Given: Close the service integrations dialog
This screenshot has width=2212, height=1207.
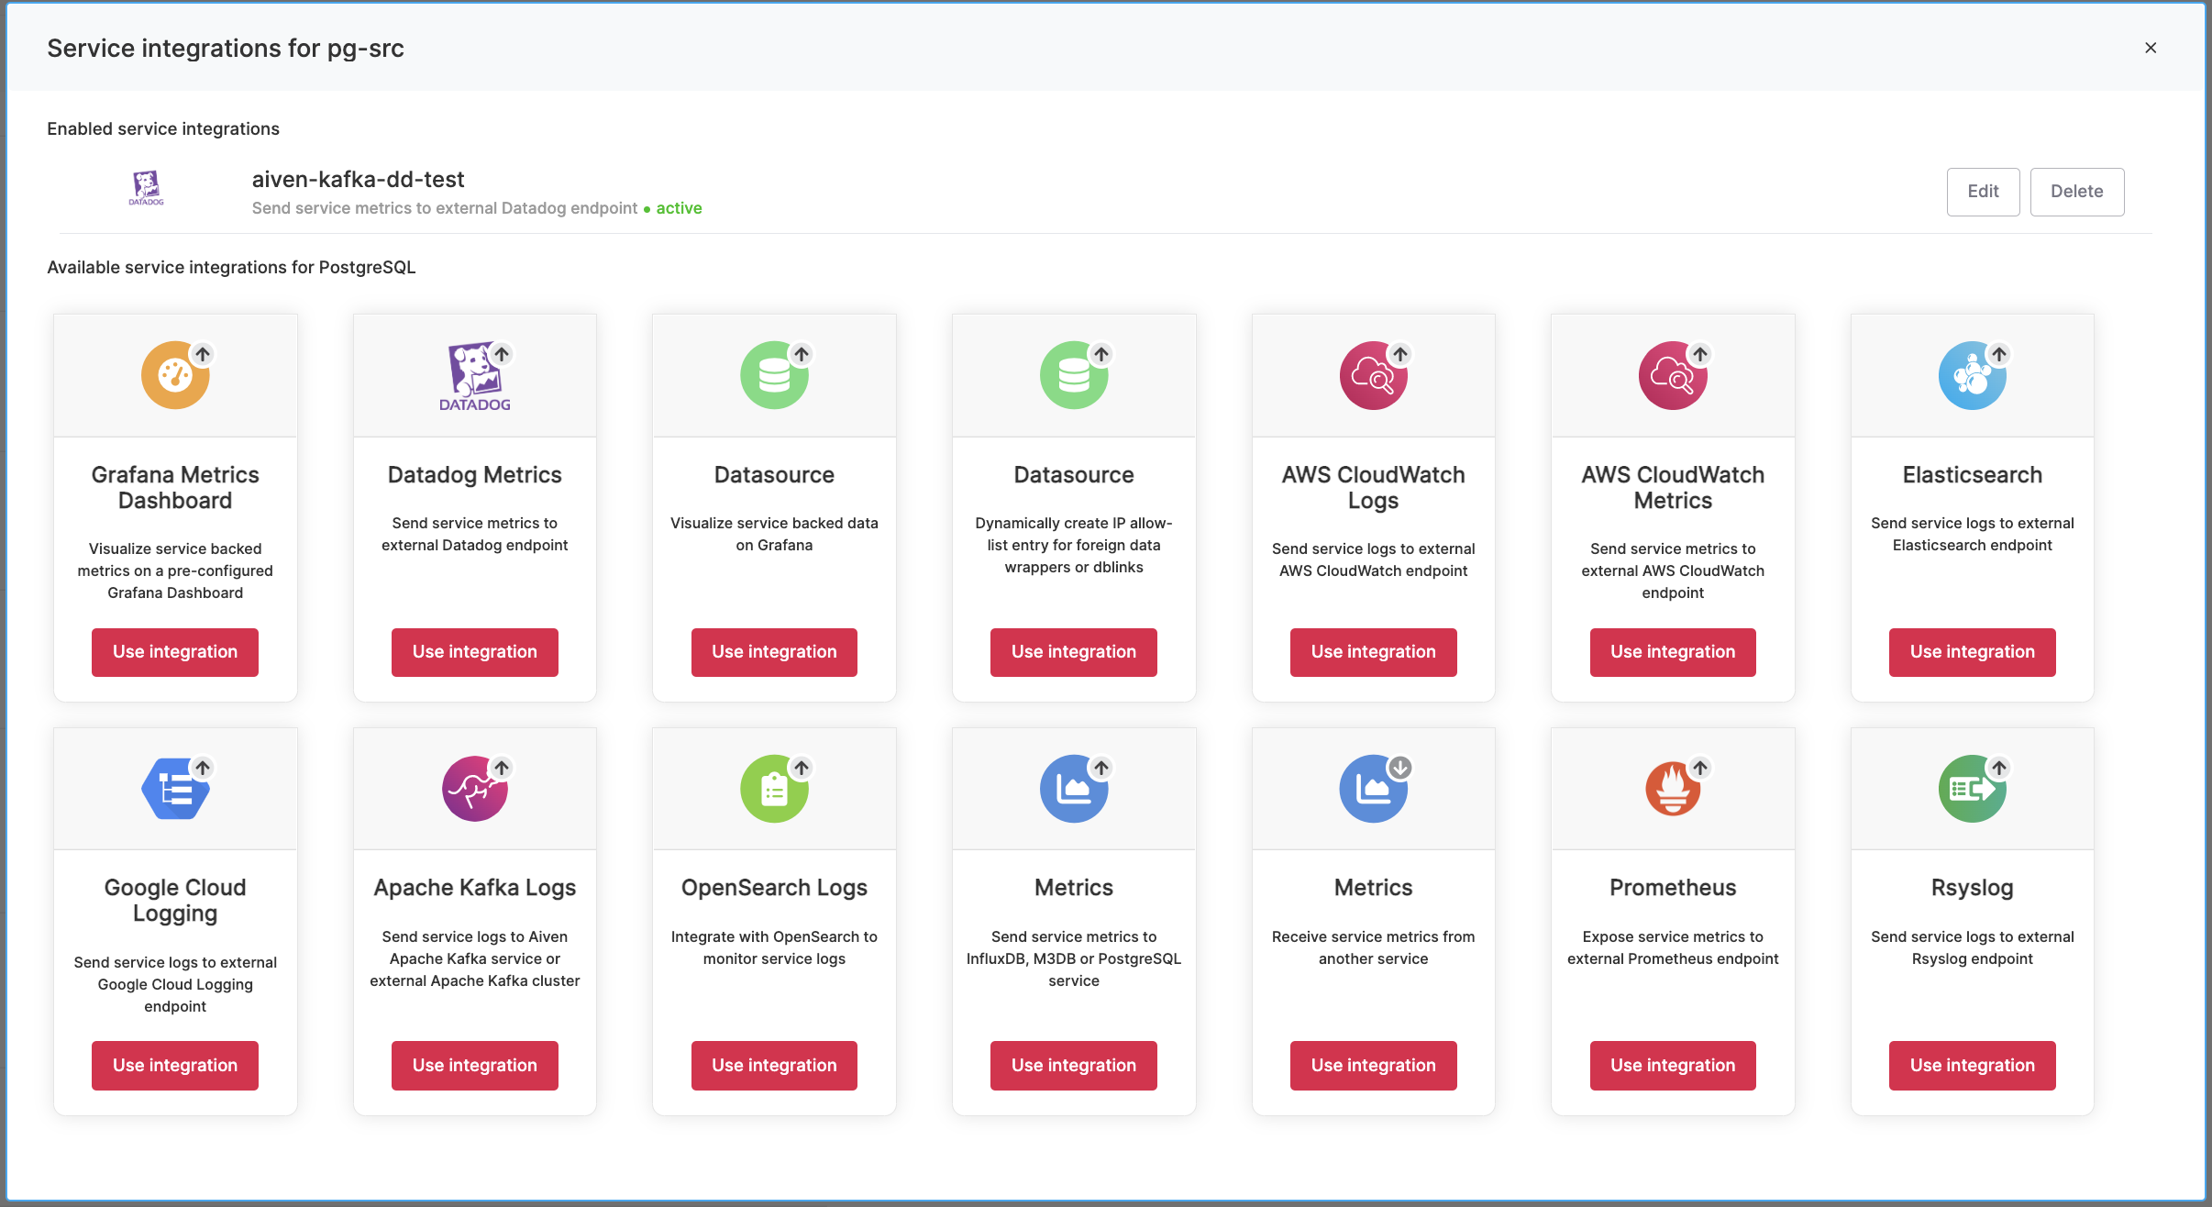Looking at the screenshot, I should tap(2151, 48).
